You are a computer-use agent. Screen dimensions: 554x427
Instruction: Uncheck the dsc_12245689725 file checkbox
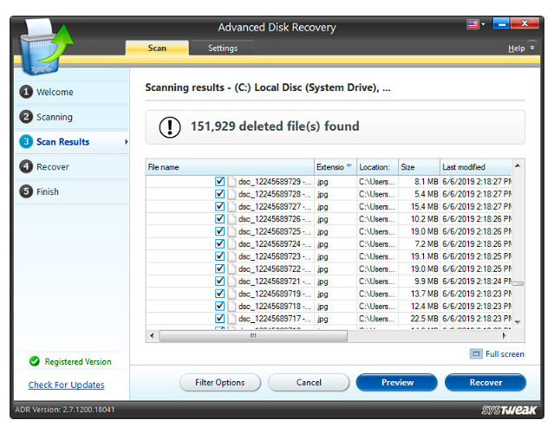[219, 231]
